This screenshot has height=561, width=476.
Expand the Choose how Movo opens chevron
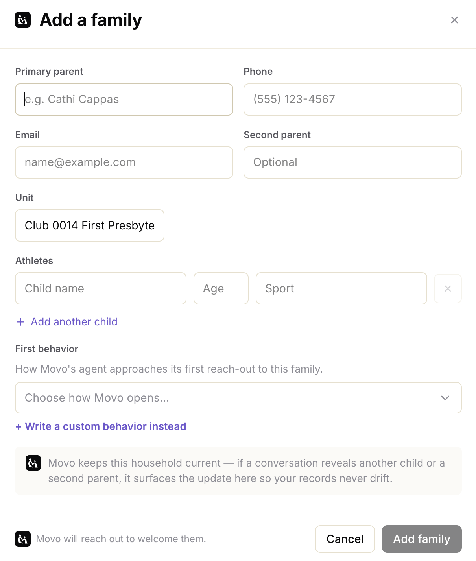445,398
